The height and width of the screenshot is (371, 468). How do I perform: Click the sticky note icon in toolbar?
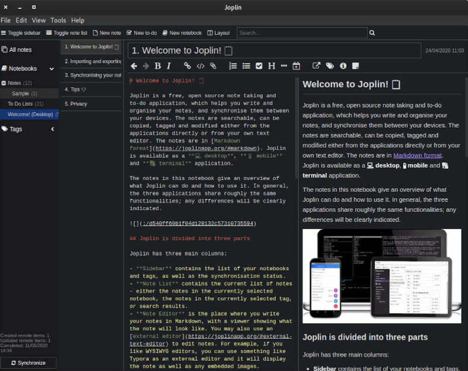click(355, 66)
